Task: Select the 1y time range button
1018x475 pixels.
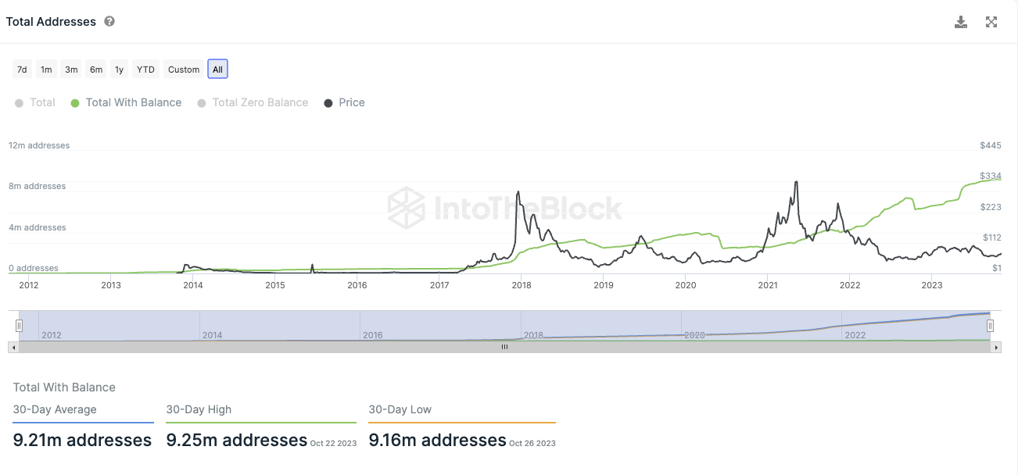Action: point(119,70)
